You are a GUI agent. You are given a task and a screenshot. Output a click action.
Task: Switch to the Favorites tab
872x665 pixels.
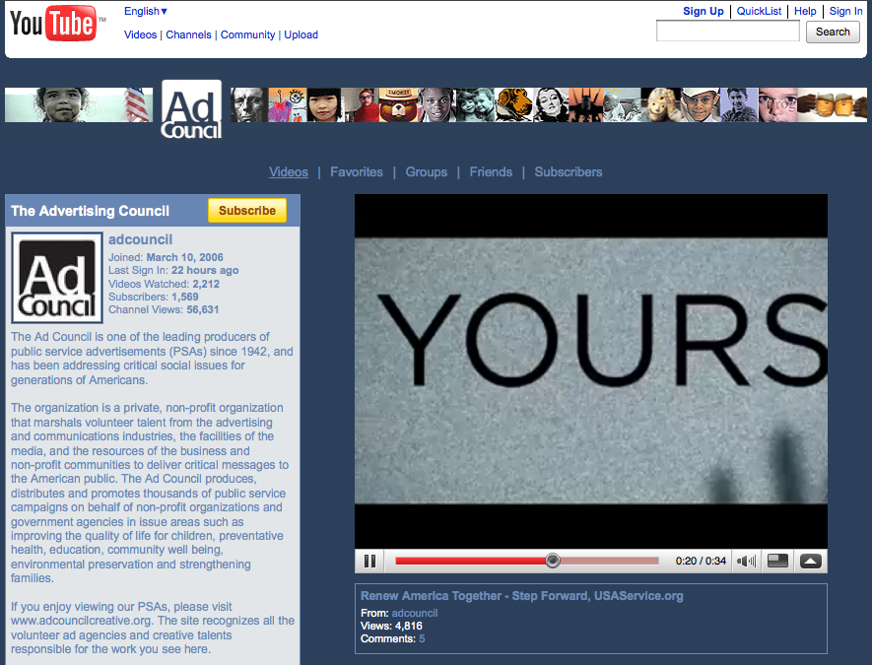point(357,171)
